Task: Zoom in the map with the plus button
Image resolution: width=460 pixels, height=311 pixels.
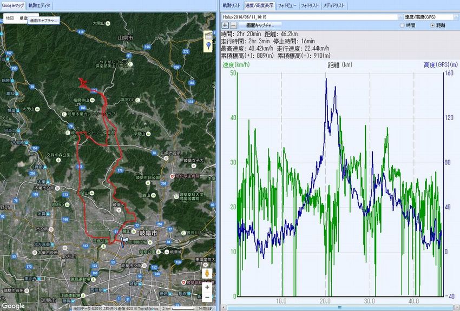Action: (207, 287)
